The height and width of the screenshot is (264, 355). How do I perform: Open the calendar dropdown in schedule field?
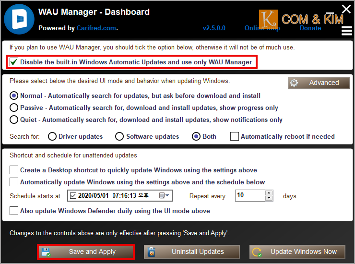point(164,195)
